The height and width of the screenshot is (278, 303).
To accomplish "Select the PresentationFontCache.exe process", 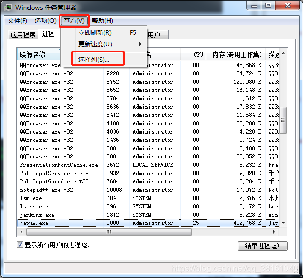I will (x=148, y=165).
